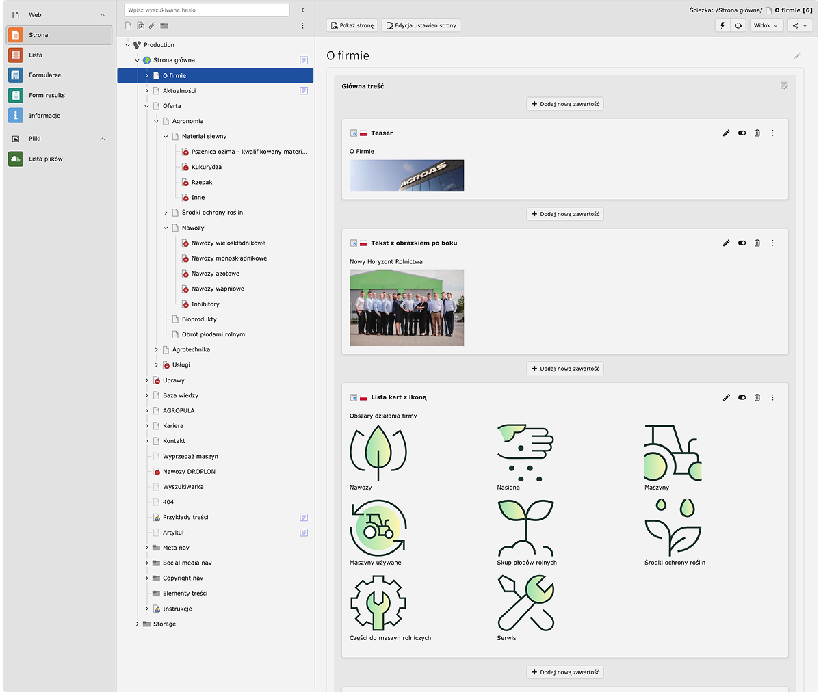Viewport: 821px width, 692px height.
Task: Edit the Teaser element with pencil icon
Action: pyautogui.click(x=727, y=133)
